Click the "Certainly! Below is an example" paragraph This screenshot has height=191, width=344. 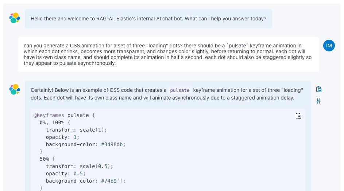coord(167,94)
